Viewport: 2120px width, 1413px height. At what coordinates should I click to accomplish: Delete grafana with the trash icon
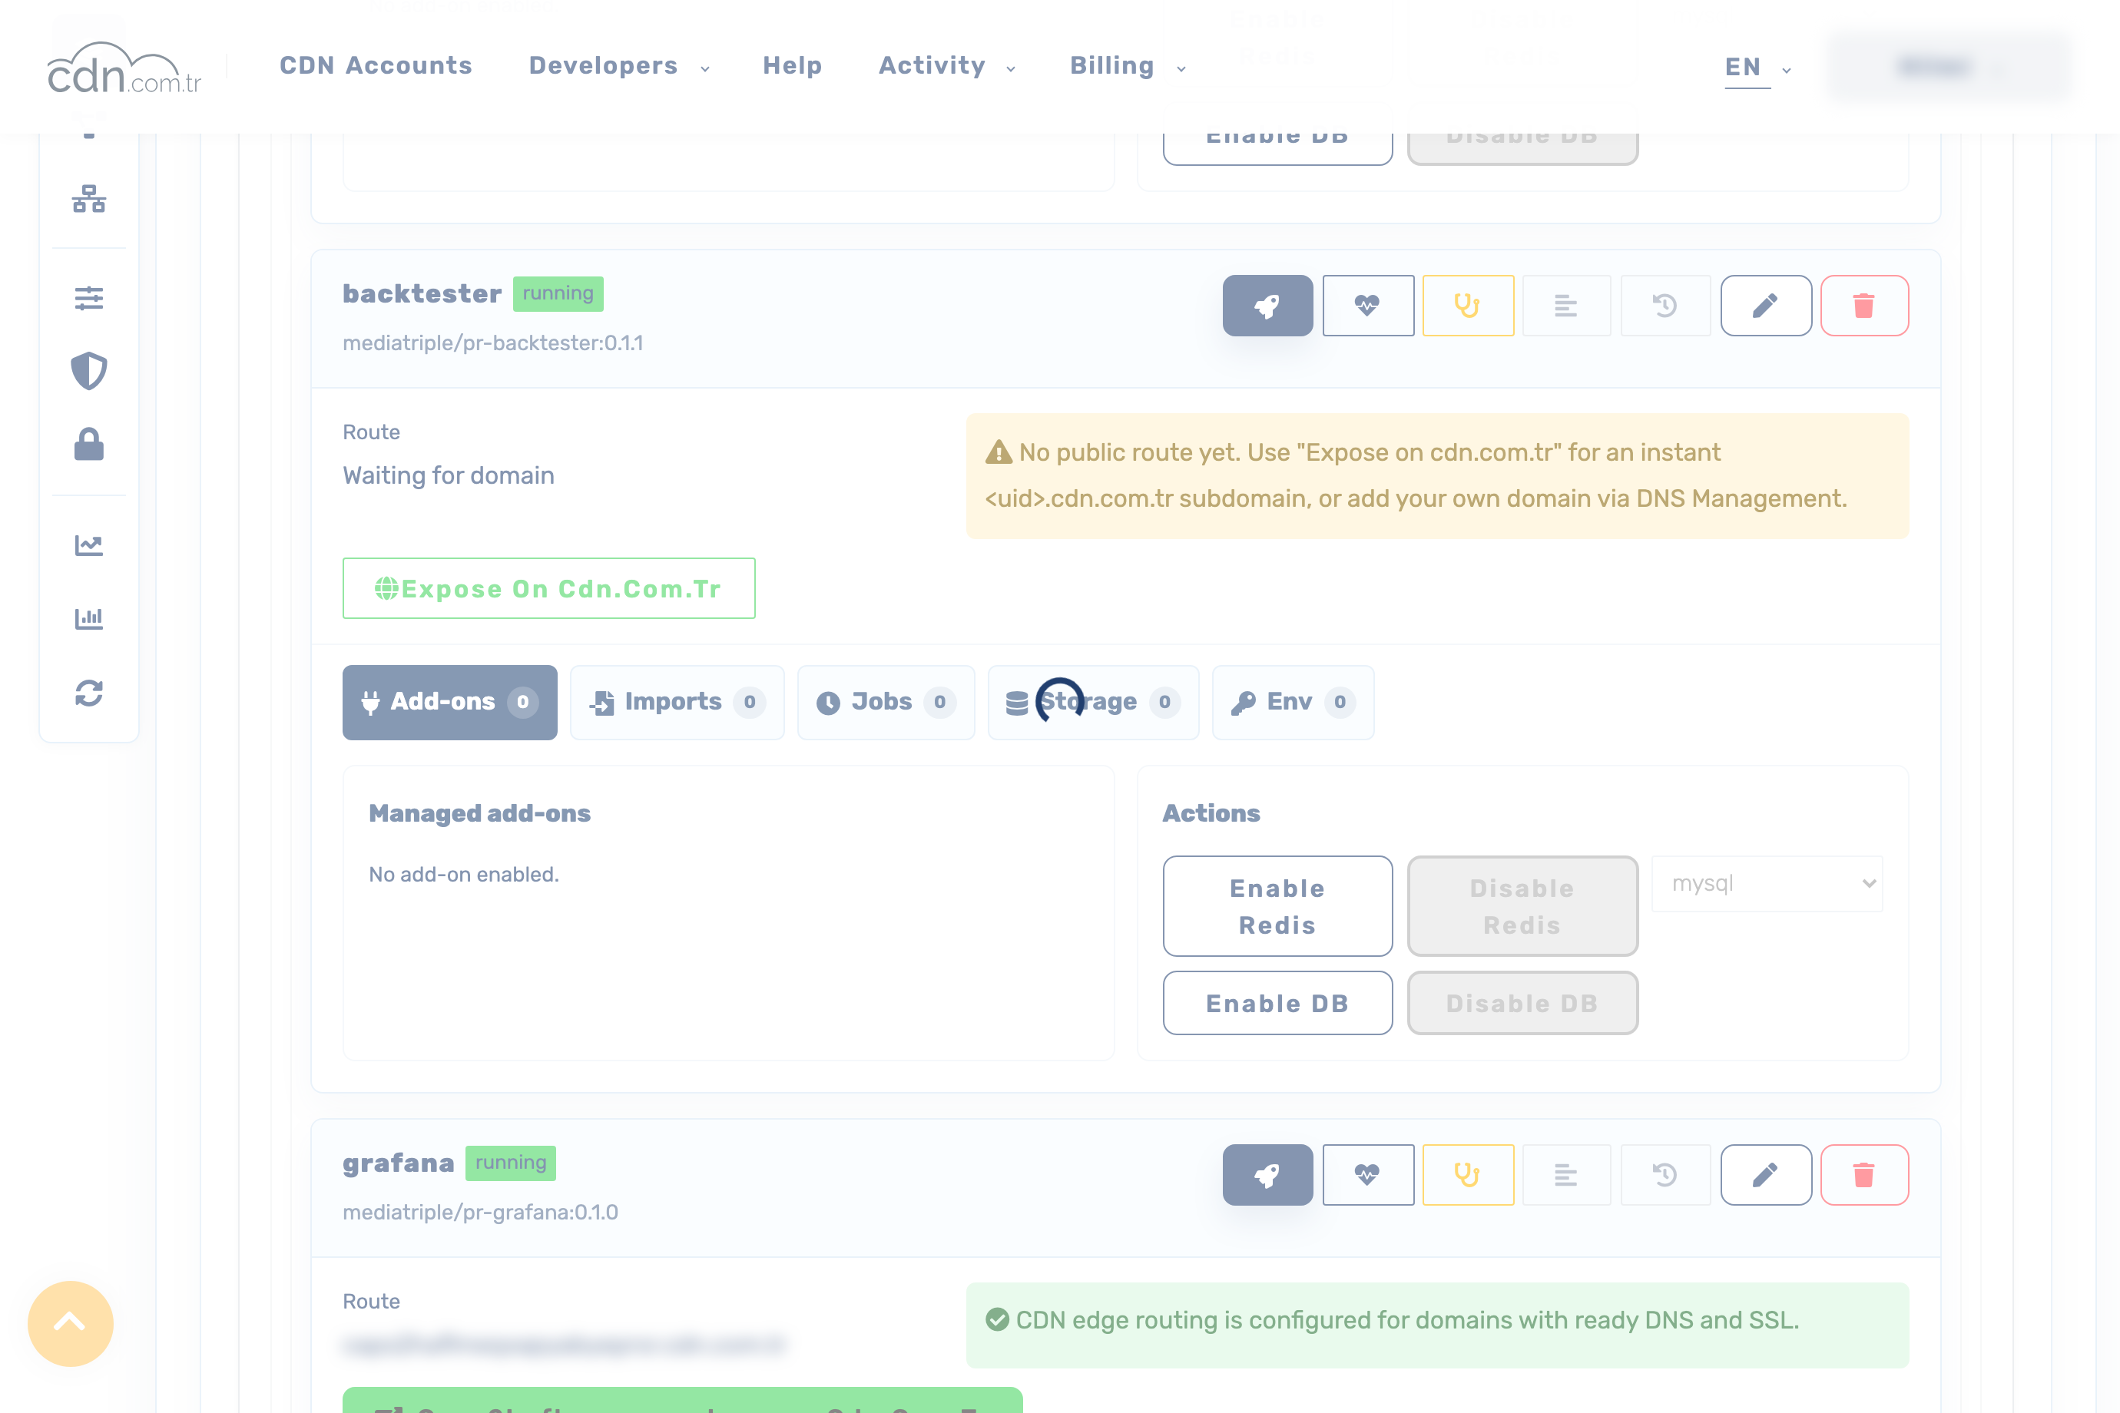pyautogui.click(x=1864, y=1175)
